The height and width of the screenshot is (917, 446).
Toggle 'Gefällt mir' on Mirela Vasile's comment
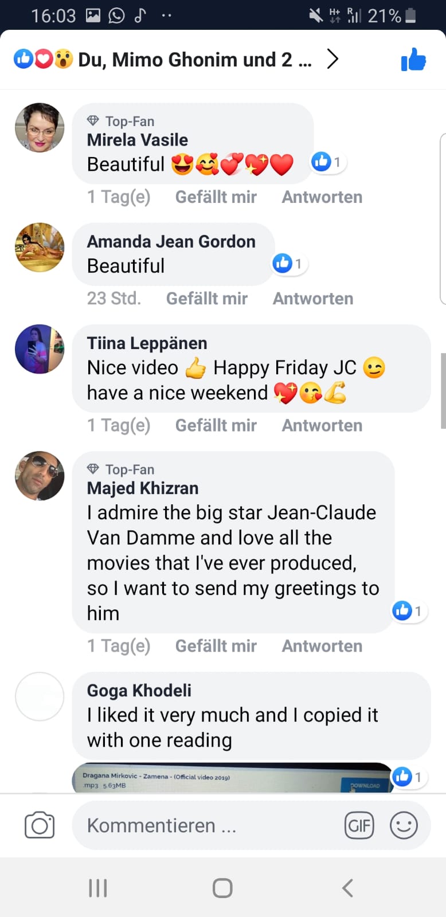tap(216, 197)
